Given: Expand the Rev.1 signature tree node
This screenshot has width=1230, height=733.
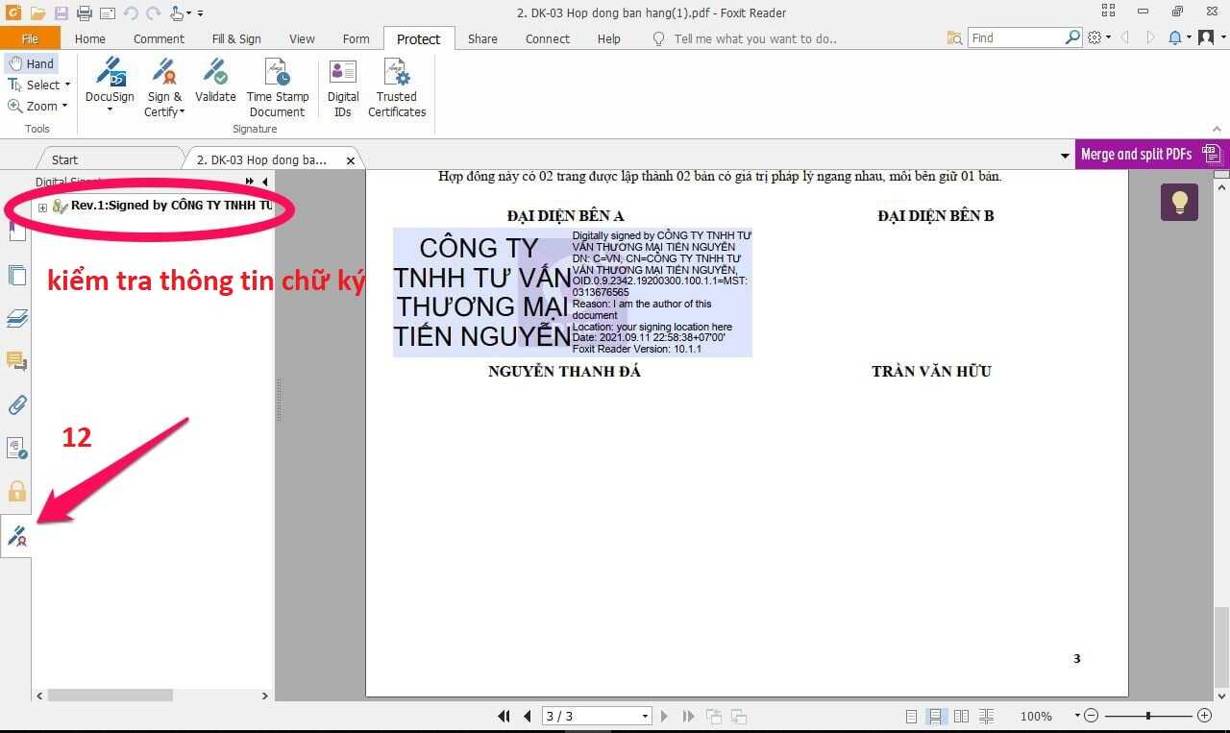Looking at the screenshot, I should [42, 208].
